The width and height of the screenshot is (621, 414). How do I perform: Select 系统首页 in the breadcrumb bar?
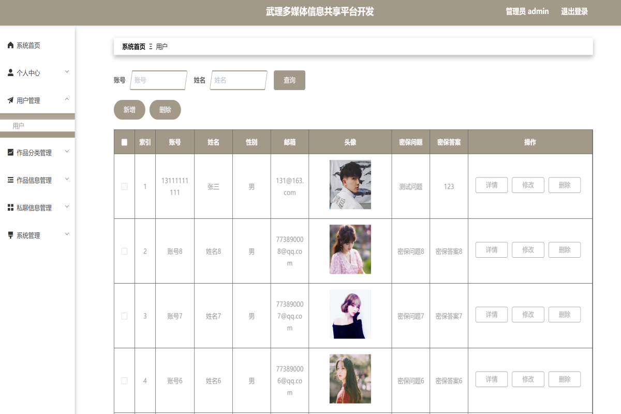pyautogui.click(x=131, y=46)
